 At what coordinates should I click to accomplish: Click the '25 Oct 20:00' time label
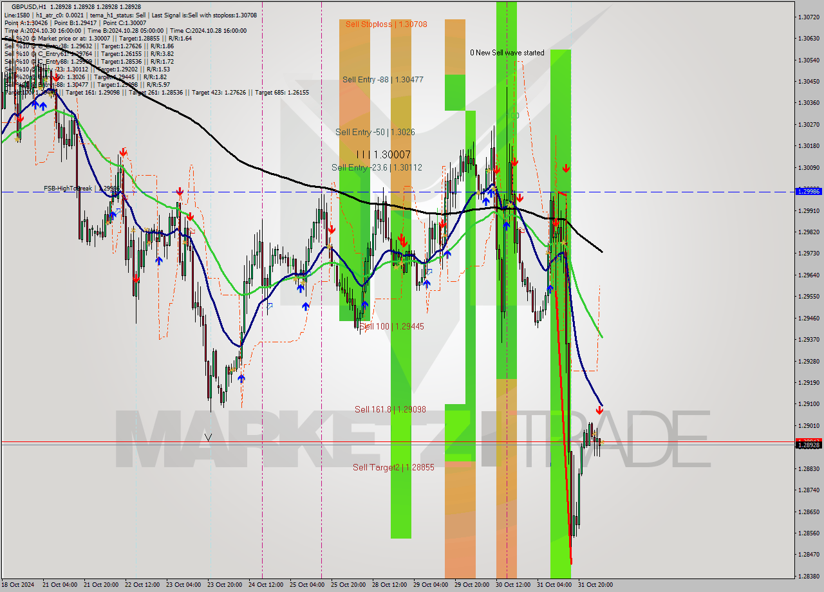click(x=348, y=585)
